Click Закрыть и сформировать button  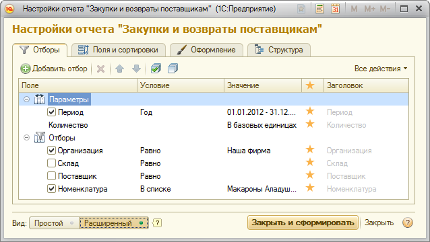[303, 223]
